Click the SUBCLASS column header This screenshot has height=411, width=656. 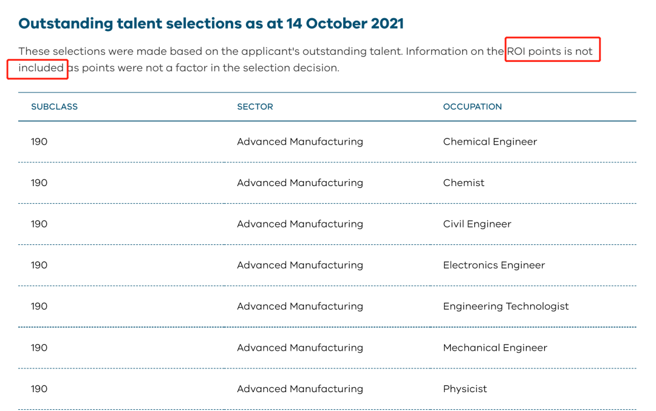(55, 107)
